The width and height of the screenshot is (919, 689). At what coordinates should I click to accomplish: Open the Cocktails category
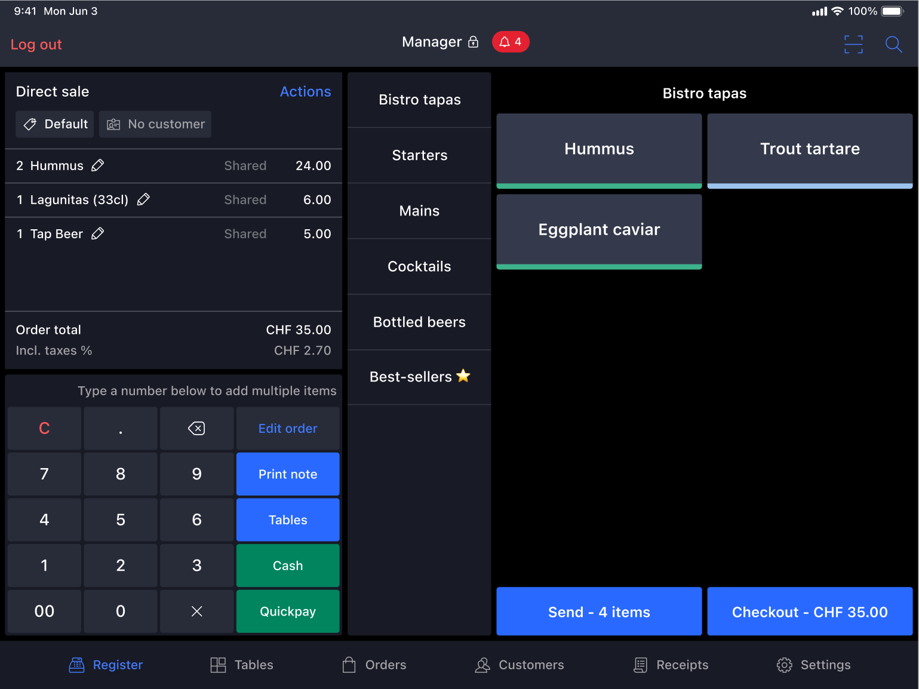coord(419,266)
